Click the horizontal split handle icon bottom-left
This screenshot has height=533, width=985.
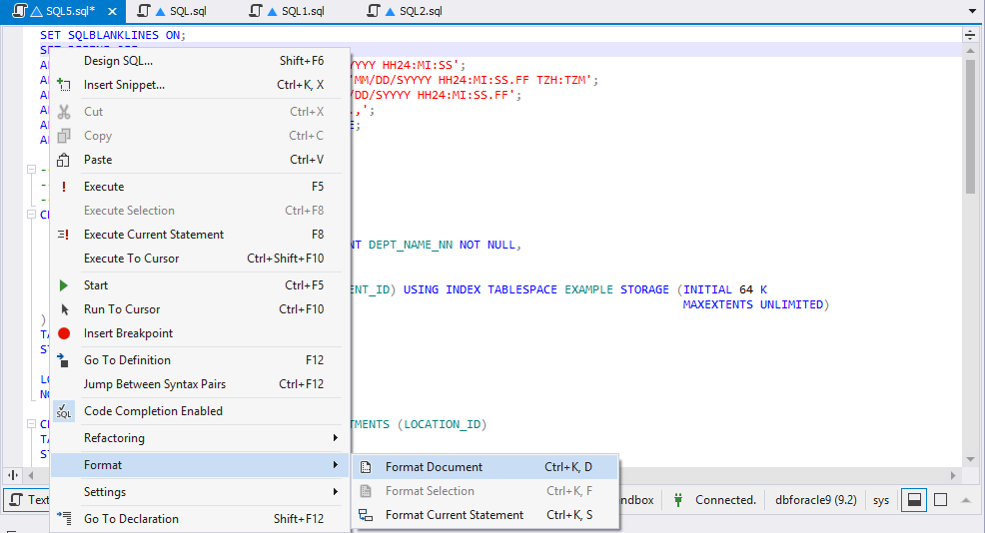coord(13,475)
